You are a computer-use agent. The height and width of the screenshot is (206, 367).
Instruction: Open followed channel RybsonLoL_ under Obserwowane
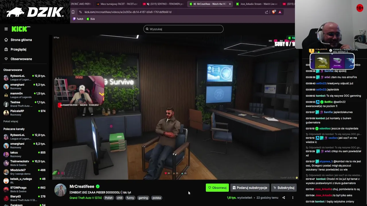(24, 78)
